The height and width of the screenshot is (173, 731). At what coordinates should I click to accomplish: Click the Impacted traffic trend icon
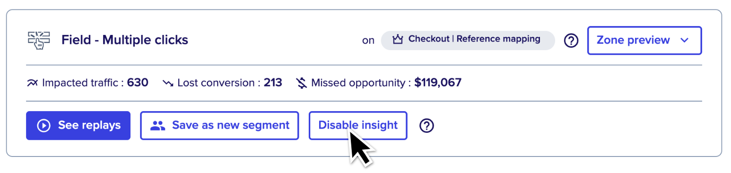pos(33,83)
